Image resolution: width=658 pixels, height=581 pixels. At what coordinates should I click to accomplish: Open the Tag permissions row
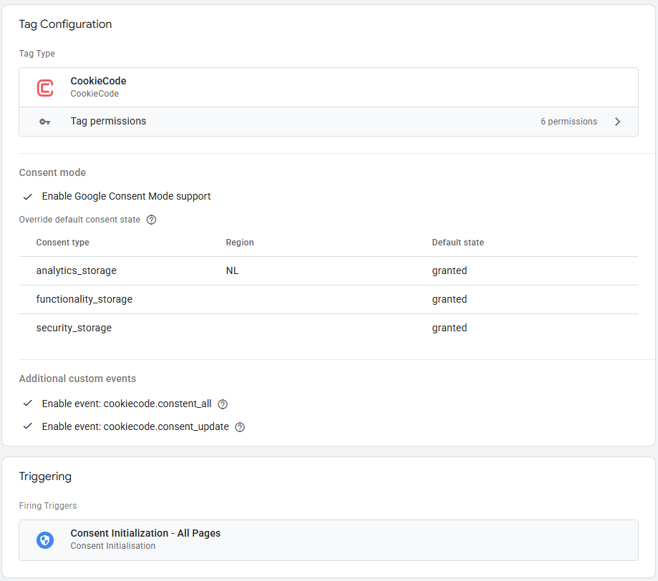107,122
